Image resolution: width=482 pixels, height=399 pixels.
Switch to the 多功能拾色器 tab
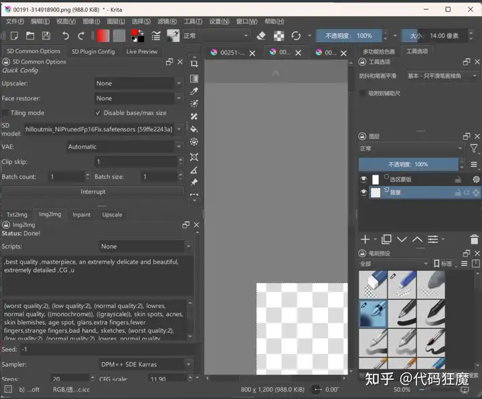379,52
